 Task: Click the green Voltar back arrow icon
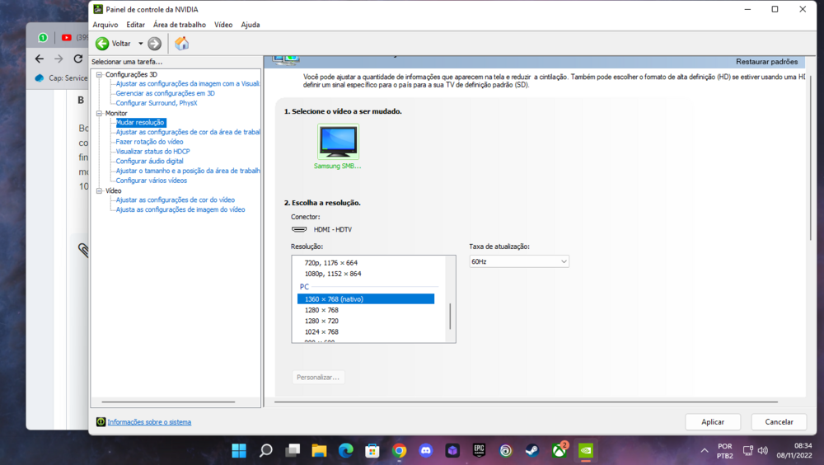(102, 44)
